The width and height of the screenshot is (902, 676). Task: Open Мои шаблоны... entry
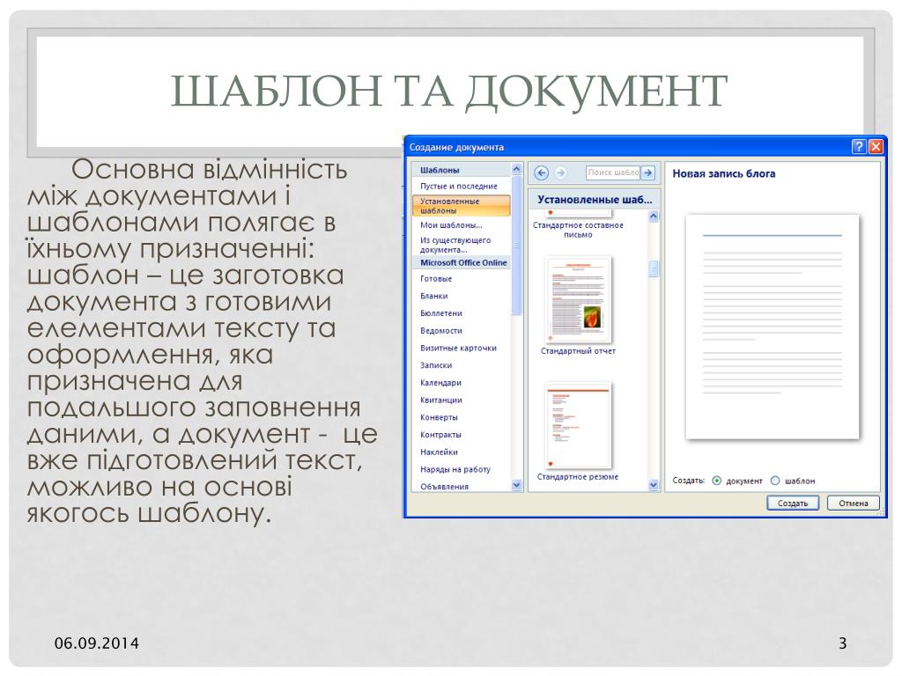click(x=451, y=225)
